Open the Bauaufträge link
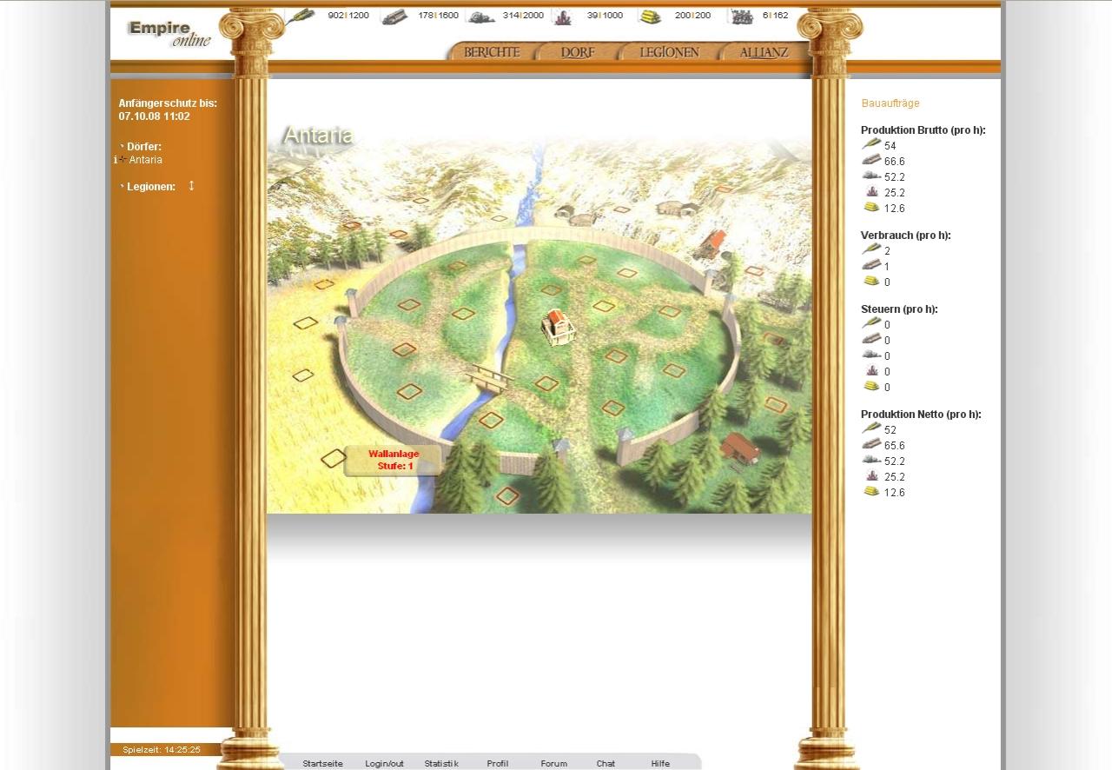This screenshot has width=1112, height=770. pyautogui.click(x=890, y=103)
